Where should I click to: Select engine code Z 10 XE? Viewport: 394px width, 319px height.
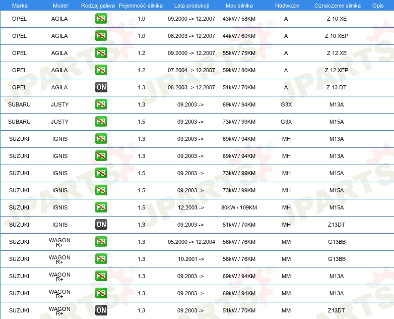pyautogui.click(x=337, y=19)
